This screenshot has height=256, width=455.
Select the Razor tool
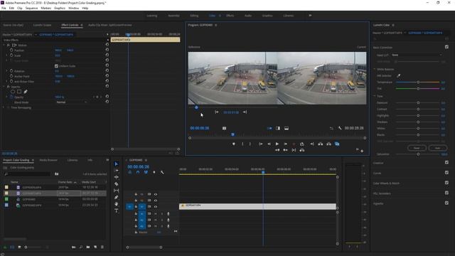point(117,183)
